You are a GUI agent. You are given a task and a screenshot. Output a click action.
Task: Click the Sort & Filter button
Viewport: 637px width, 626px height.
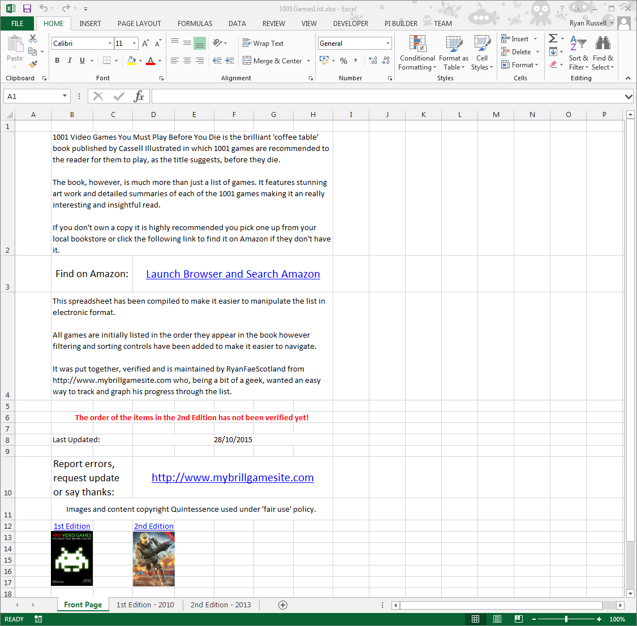(x=579, y=53)
